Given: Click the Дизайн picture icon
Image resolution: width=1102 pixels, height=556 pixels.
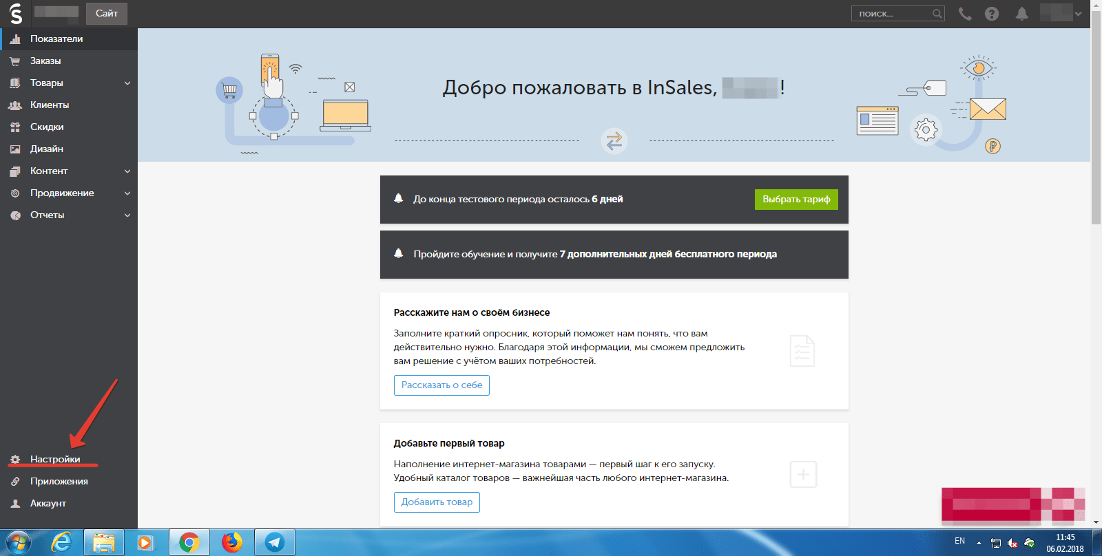Looking at the screenshot, I should (15, 149).
